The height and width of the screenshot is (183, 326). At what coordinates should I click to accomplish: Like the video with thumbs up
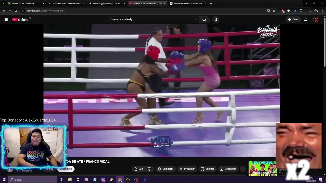[139, 169]
